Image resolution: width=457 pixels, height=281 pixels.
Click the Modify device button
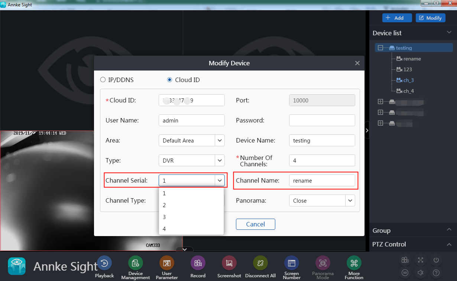coord(431,18)
